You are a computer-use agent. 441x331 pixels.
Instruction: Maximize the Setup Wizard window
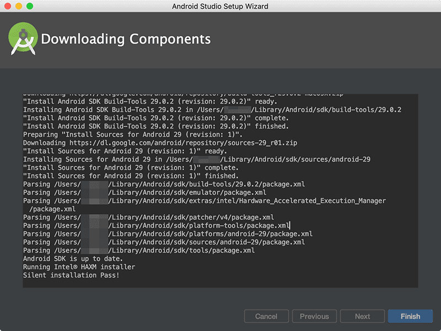pos(30,6)
